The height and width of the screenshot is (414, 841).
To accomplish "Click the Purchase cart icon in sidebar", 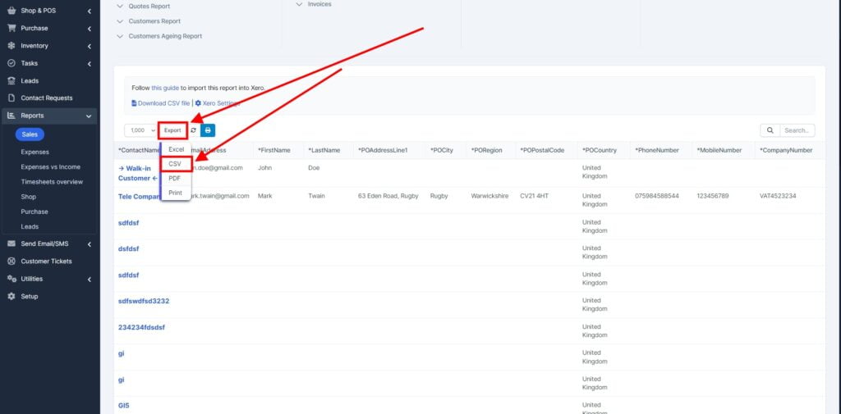I will 11,29.
